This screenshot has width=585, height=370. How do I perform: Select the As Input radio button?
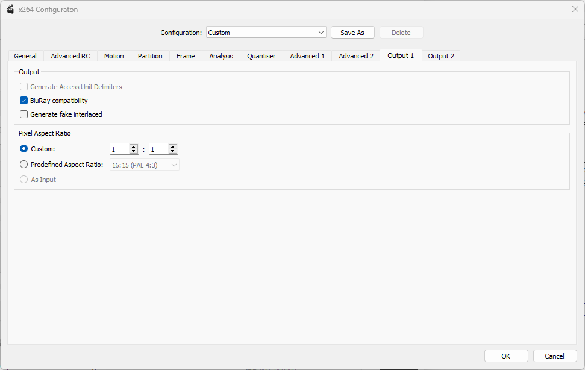click(24, 180)
